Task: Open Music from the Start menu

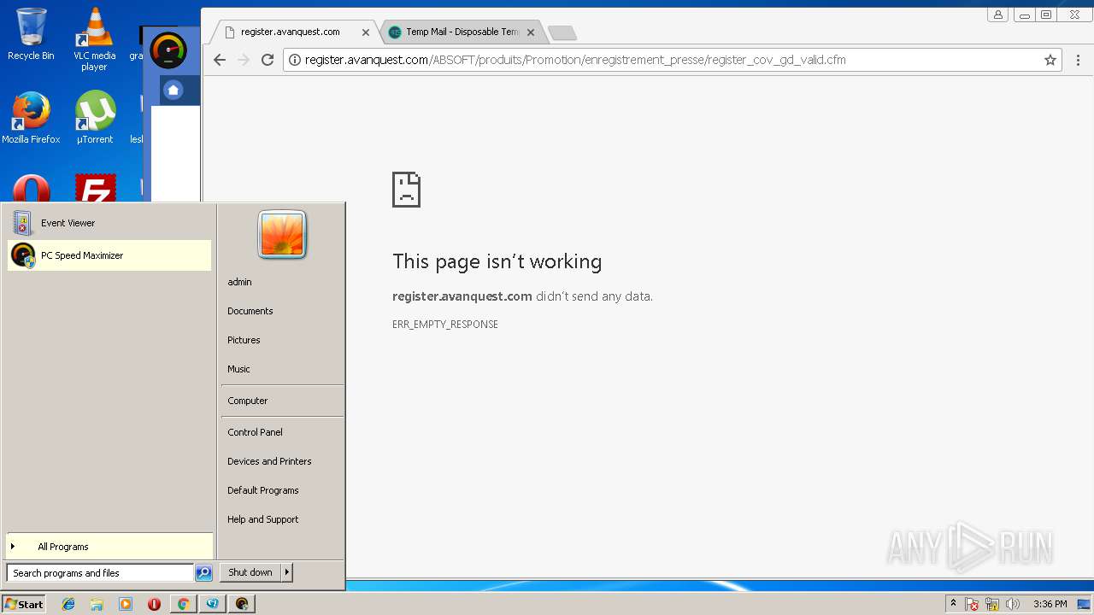Action: pos(282,369)
